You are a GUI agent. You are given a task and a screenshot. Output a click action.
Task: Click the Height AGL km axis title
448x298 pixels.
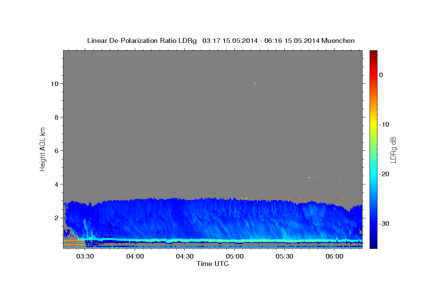[x=43, y=149]
